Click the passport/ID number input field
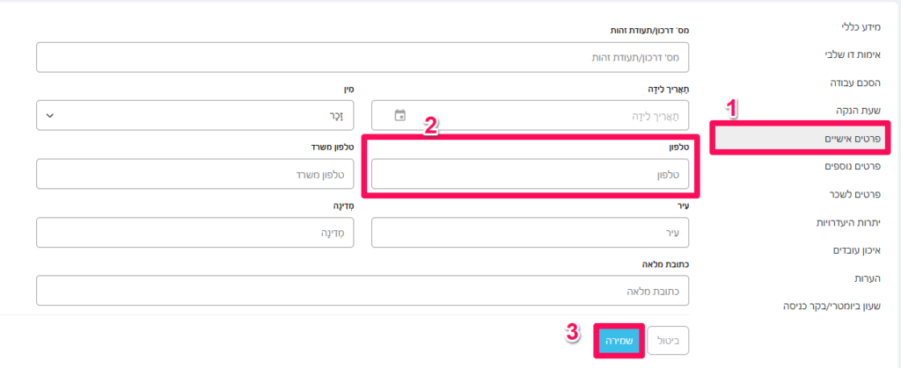 (363, 57)
